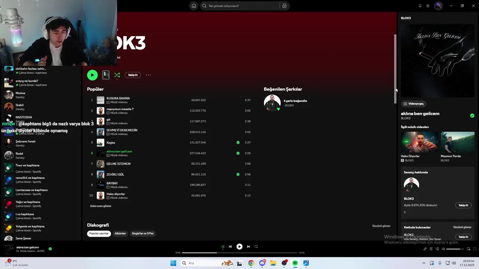The width and height of the screenshot is (479, 269).
Task: Follow BLOK3 using the header Takip Et button
Action: point(133,75)
